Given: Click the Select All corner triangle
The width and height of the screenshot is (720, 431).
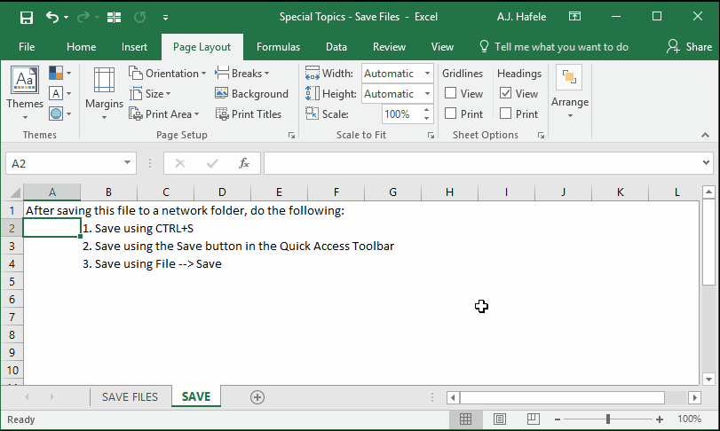Looking at the screenshot, I should [x=14, y=192].
